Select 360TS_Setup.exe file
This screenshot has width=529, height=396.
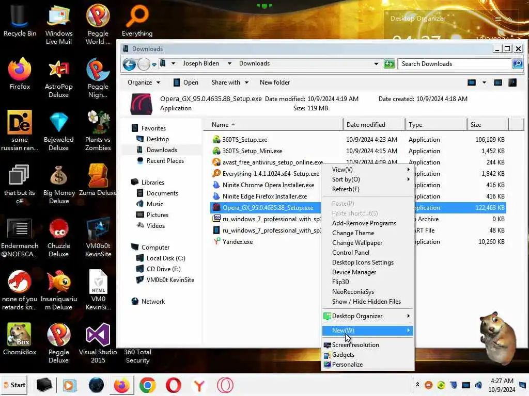click(x=244, y=139)
